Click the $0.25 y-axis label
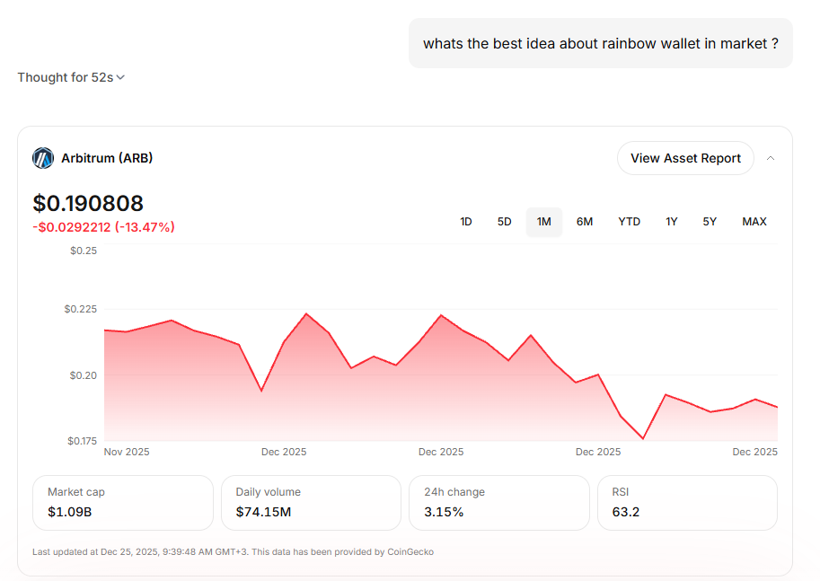The width and height of the screenshot is (820, 581). pos(84,251)
